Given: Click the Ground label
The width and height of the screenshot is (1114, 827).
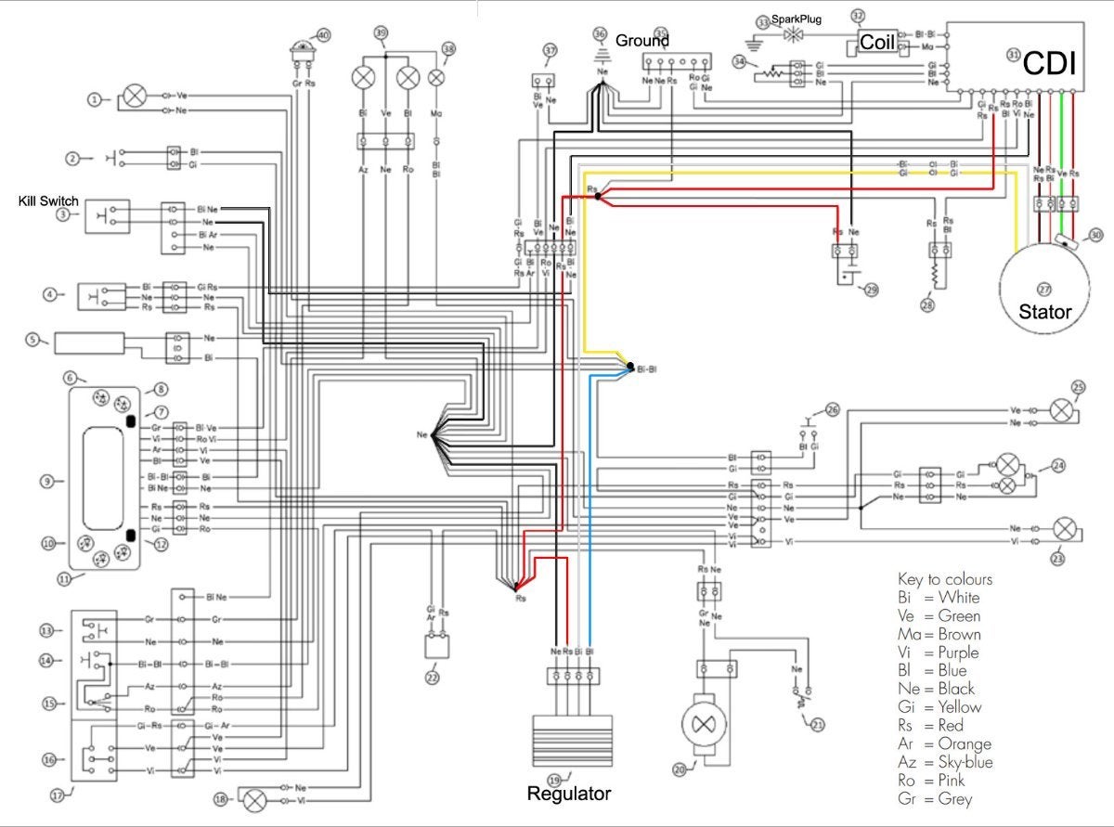Looking at the screenshot, I should point(643,40).
